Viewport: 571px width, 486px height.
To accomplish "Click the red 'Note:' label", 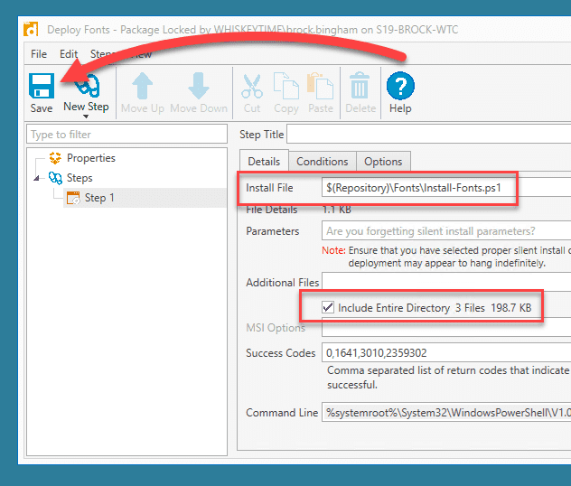I will [x=333, y=250].
